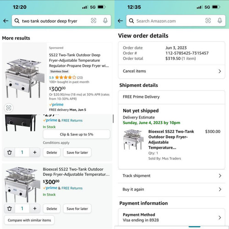Expand Track shipment row

[172, 176]
